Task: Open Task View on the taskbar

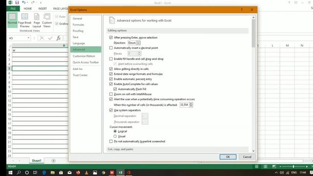Action: (x=35, y=173)
